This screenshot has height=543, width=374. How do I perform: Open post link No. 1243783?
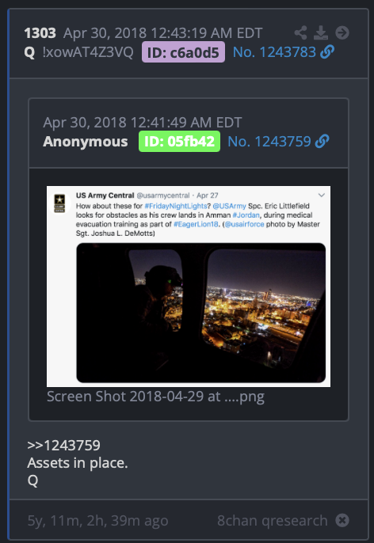coord(274,52)
